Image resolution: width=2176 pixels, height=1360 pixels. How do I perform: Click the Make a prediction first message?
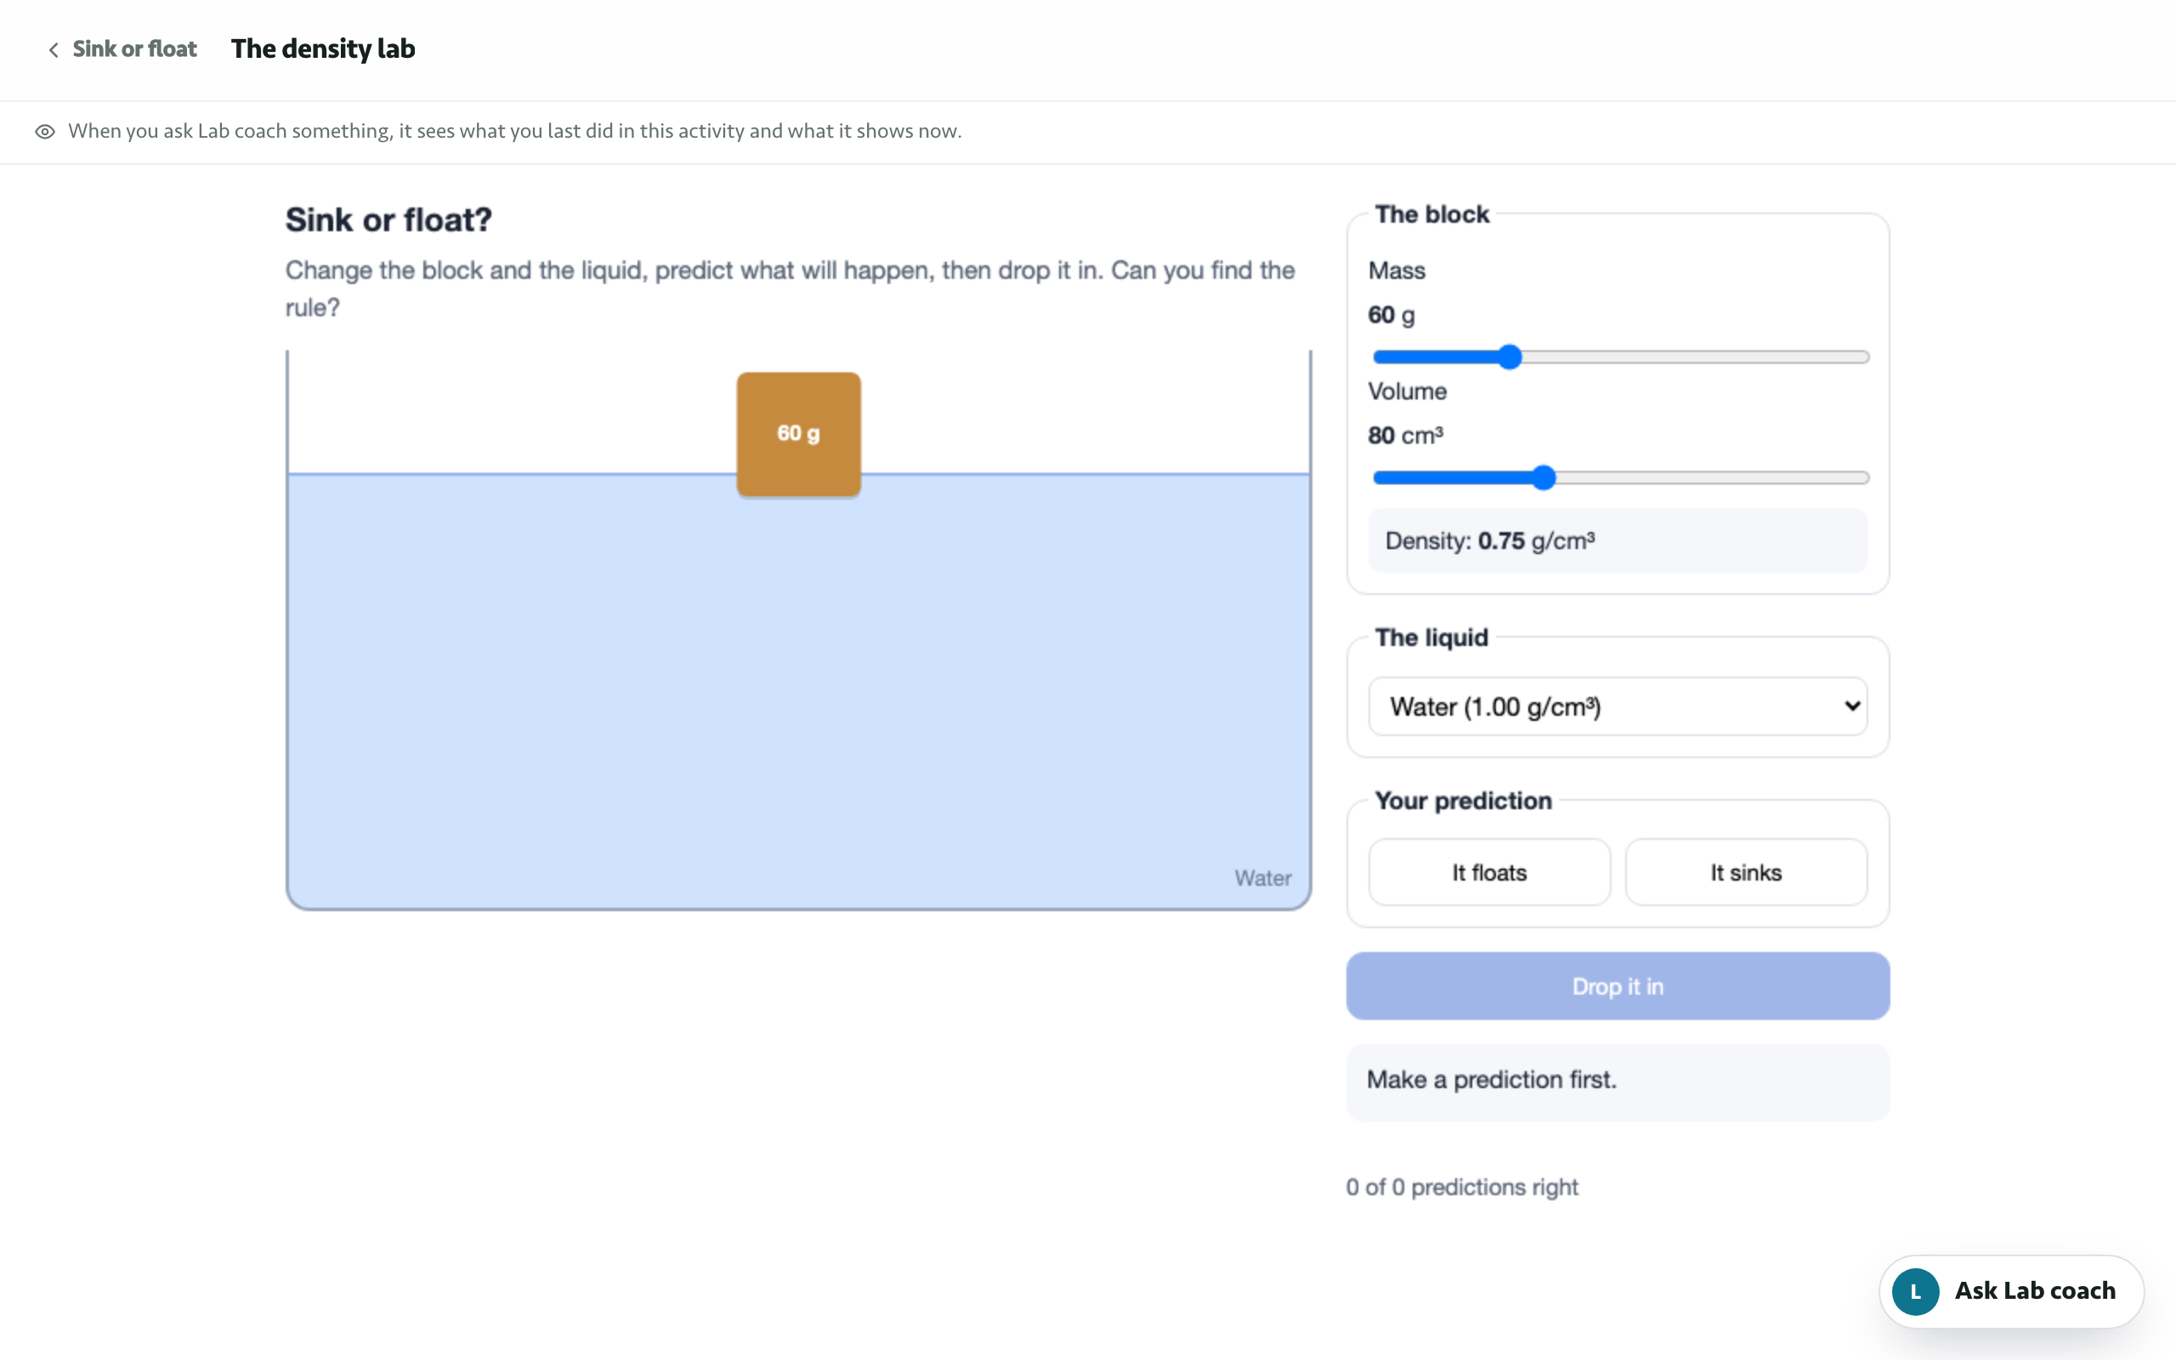tap(1618, 1080)
